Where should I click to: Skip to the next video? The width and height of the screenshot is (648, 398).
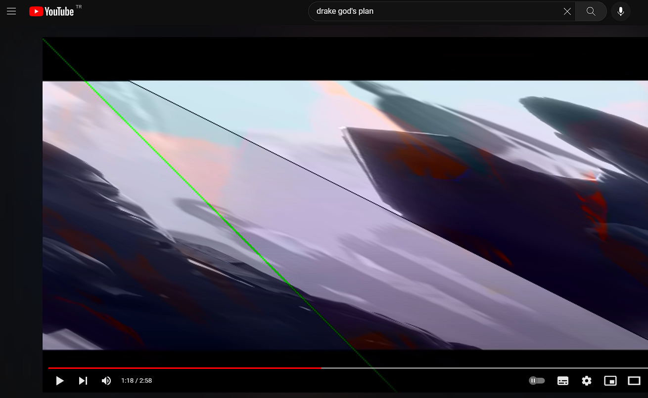[x=83, y=380]
